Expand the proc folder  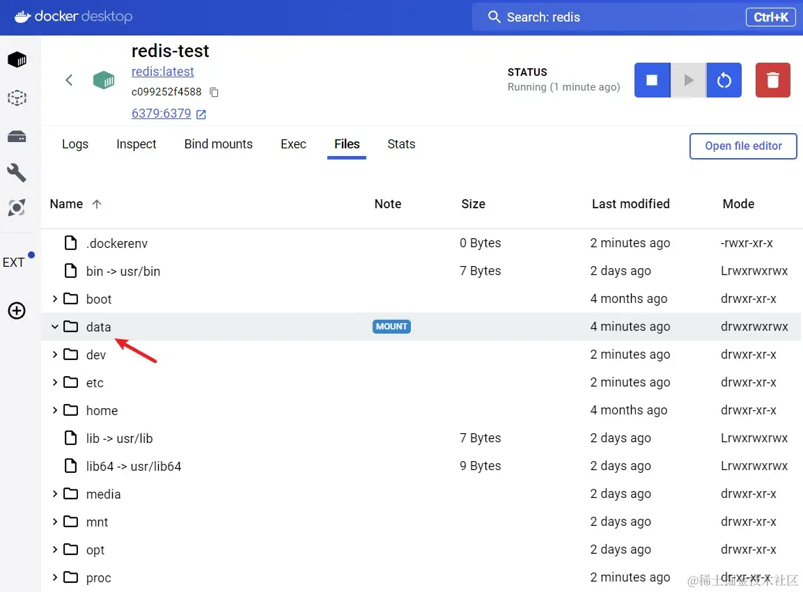pos(55,577)
